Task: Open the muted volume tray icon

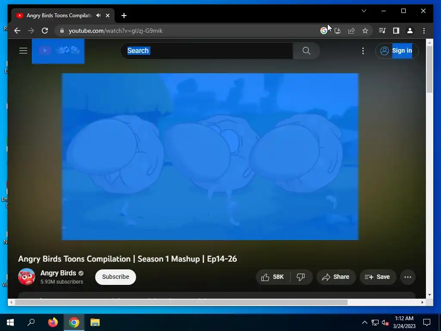Action: click(385, 322)
